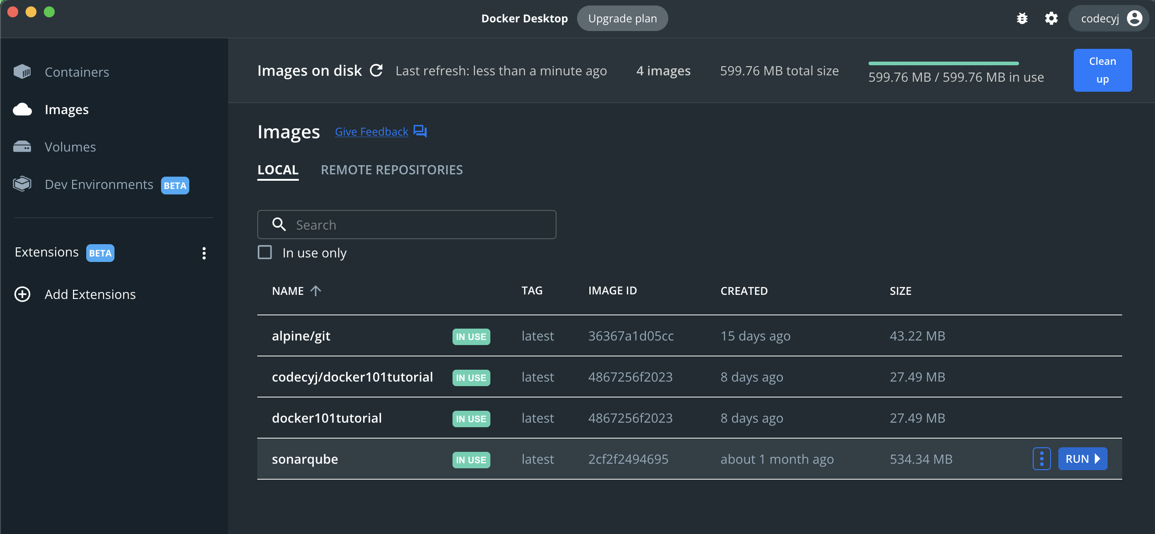
Task: Focus the image Search field
Action: pyautogui.click(x=406, y=225)
